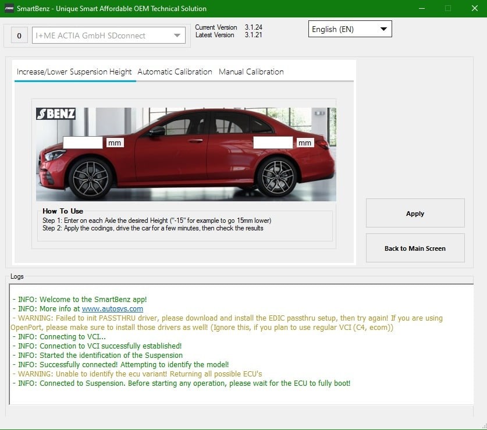
Task: Go Back to Main Screen
Action: pos(415,248)
